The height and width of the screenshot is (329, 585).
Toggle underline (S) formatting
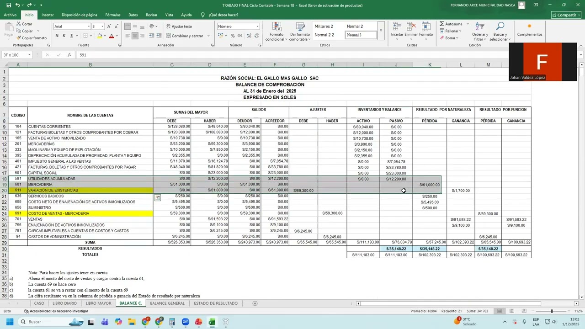click(71, 36)
